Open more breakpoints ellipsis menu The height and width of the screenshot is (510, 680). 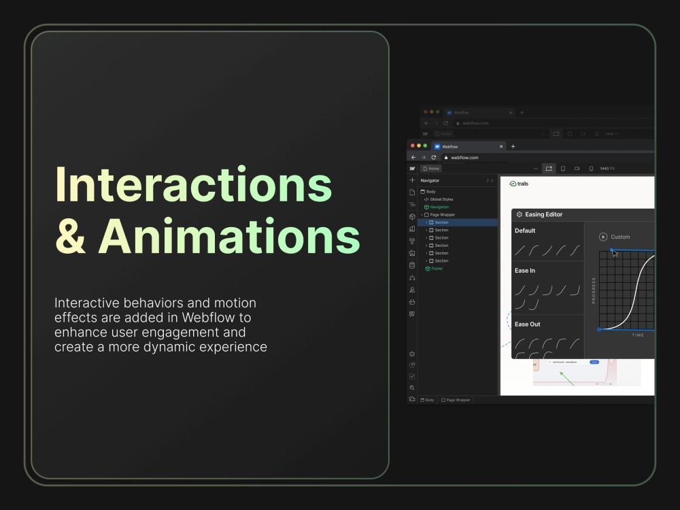coord(536,169)
